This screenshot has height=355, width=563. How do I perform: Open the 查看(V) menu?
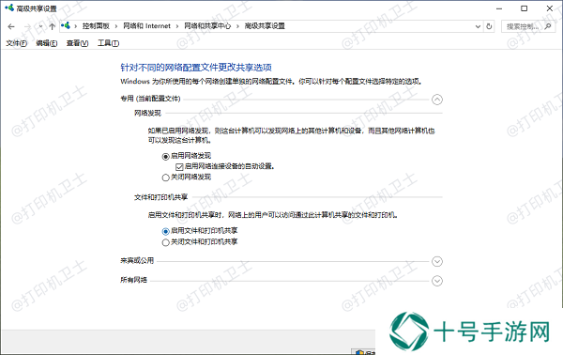coord(77,43)
